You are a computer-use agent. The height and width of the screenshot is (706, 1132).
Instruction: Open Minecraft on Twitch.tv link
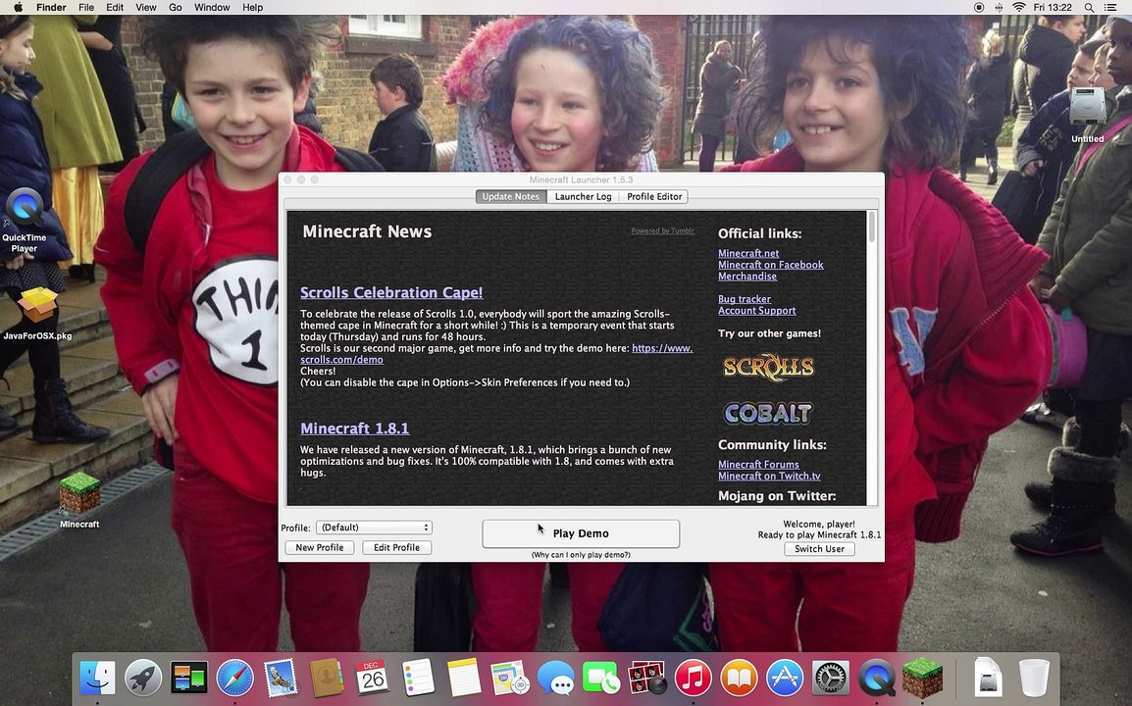coord(769,476)
